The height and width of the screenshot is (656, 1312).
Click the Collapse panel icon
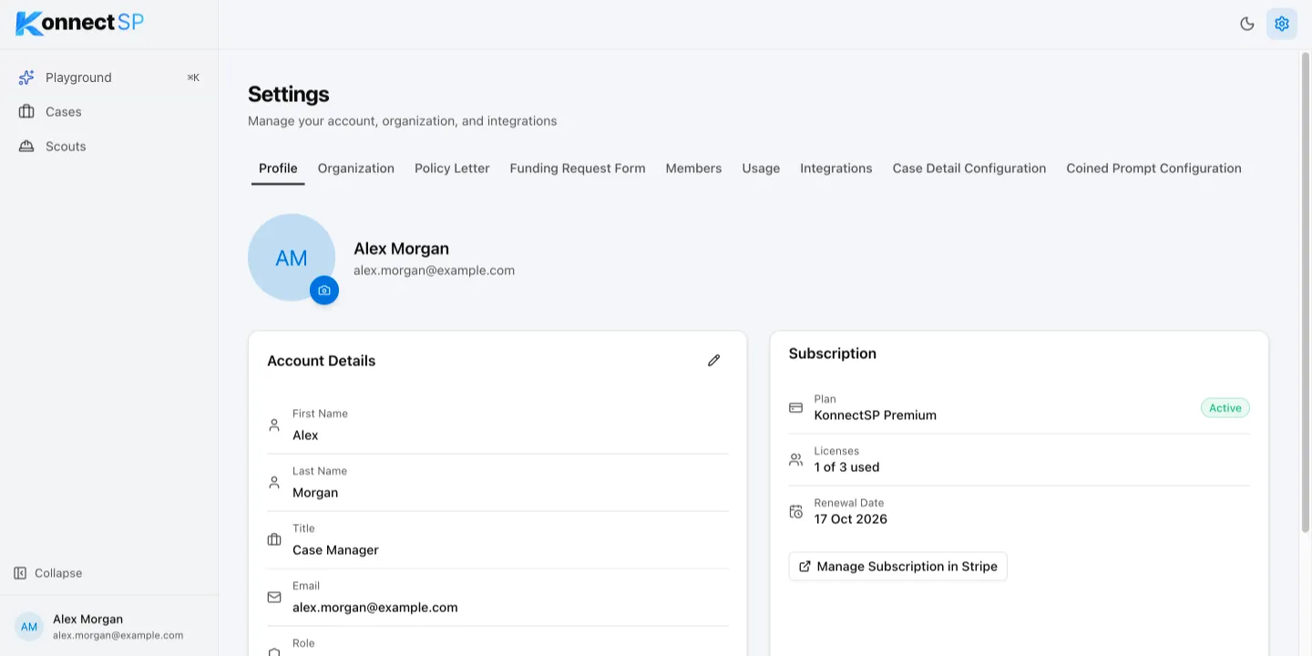click(x=20, y=573)
